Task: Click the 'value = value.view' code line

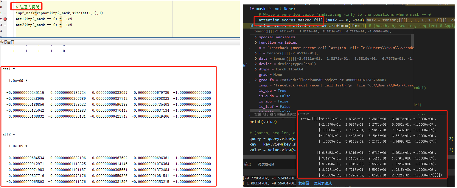Action: [273, 150]
